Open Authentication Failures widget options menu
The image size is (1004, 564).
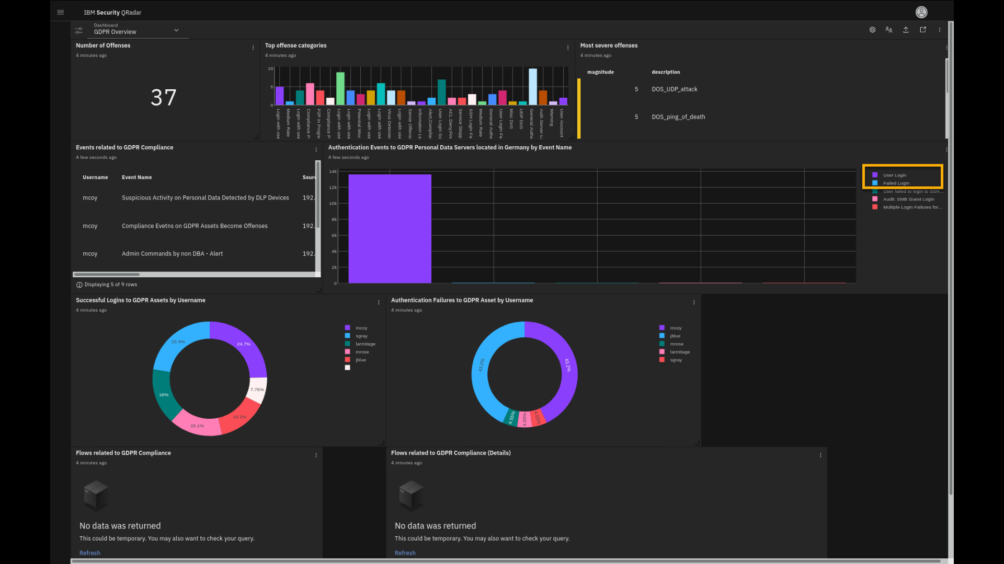point(694,302)
